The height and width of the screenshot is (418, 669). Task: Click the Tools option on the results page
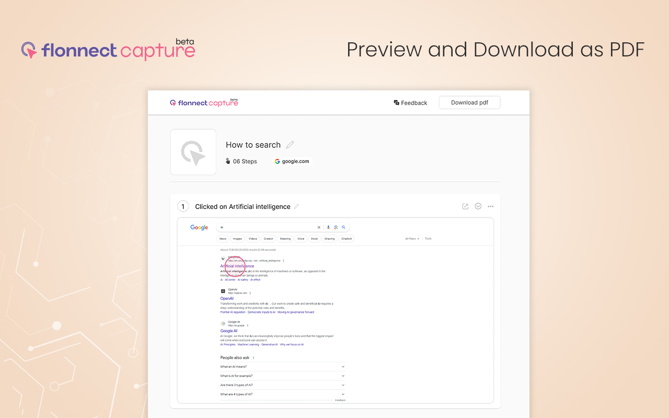coord(428,239)
